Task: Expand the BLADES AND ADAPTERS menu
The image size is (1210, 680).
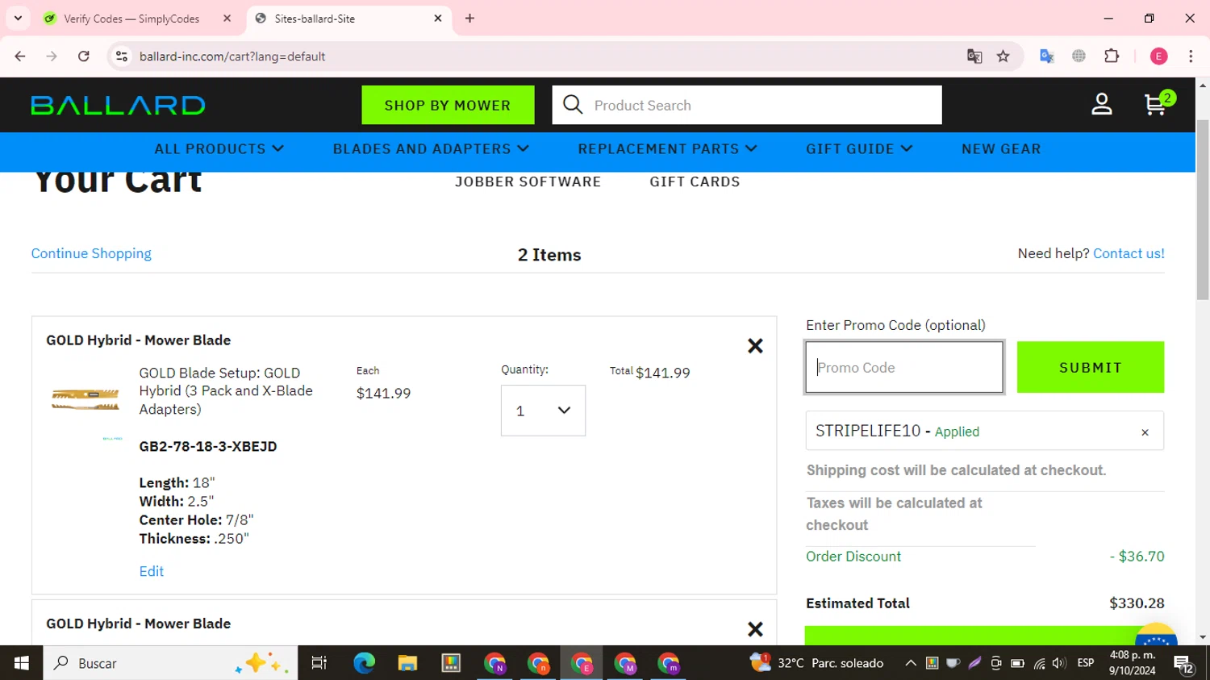Action: coord(431,149)
